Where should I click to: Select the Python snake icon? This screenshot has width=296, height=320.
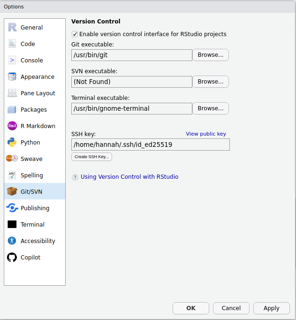pyautogui.click(x=12, y=142)
